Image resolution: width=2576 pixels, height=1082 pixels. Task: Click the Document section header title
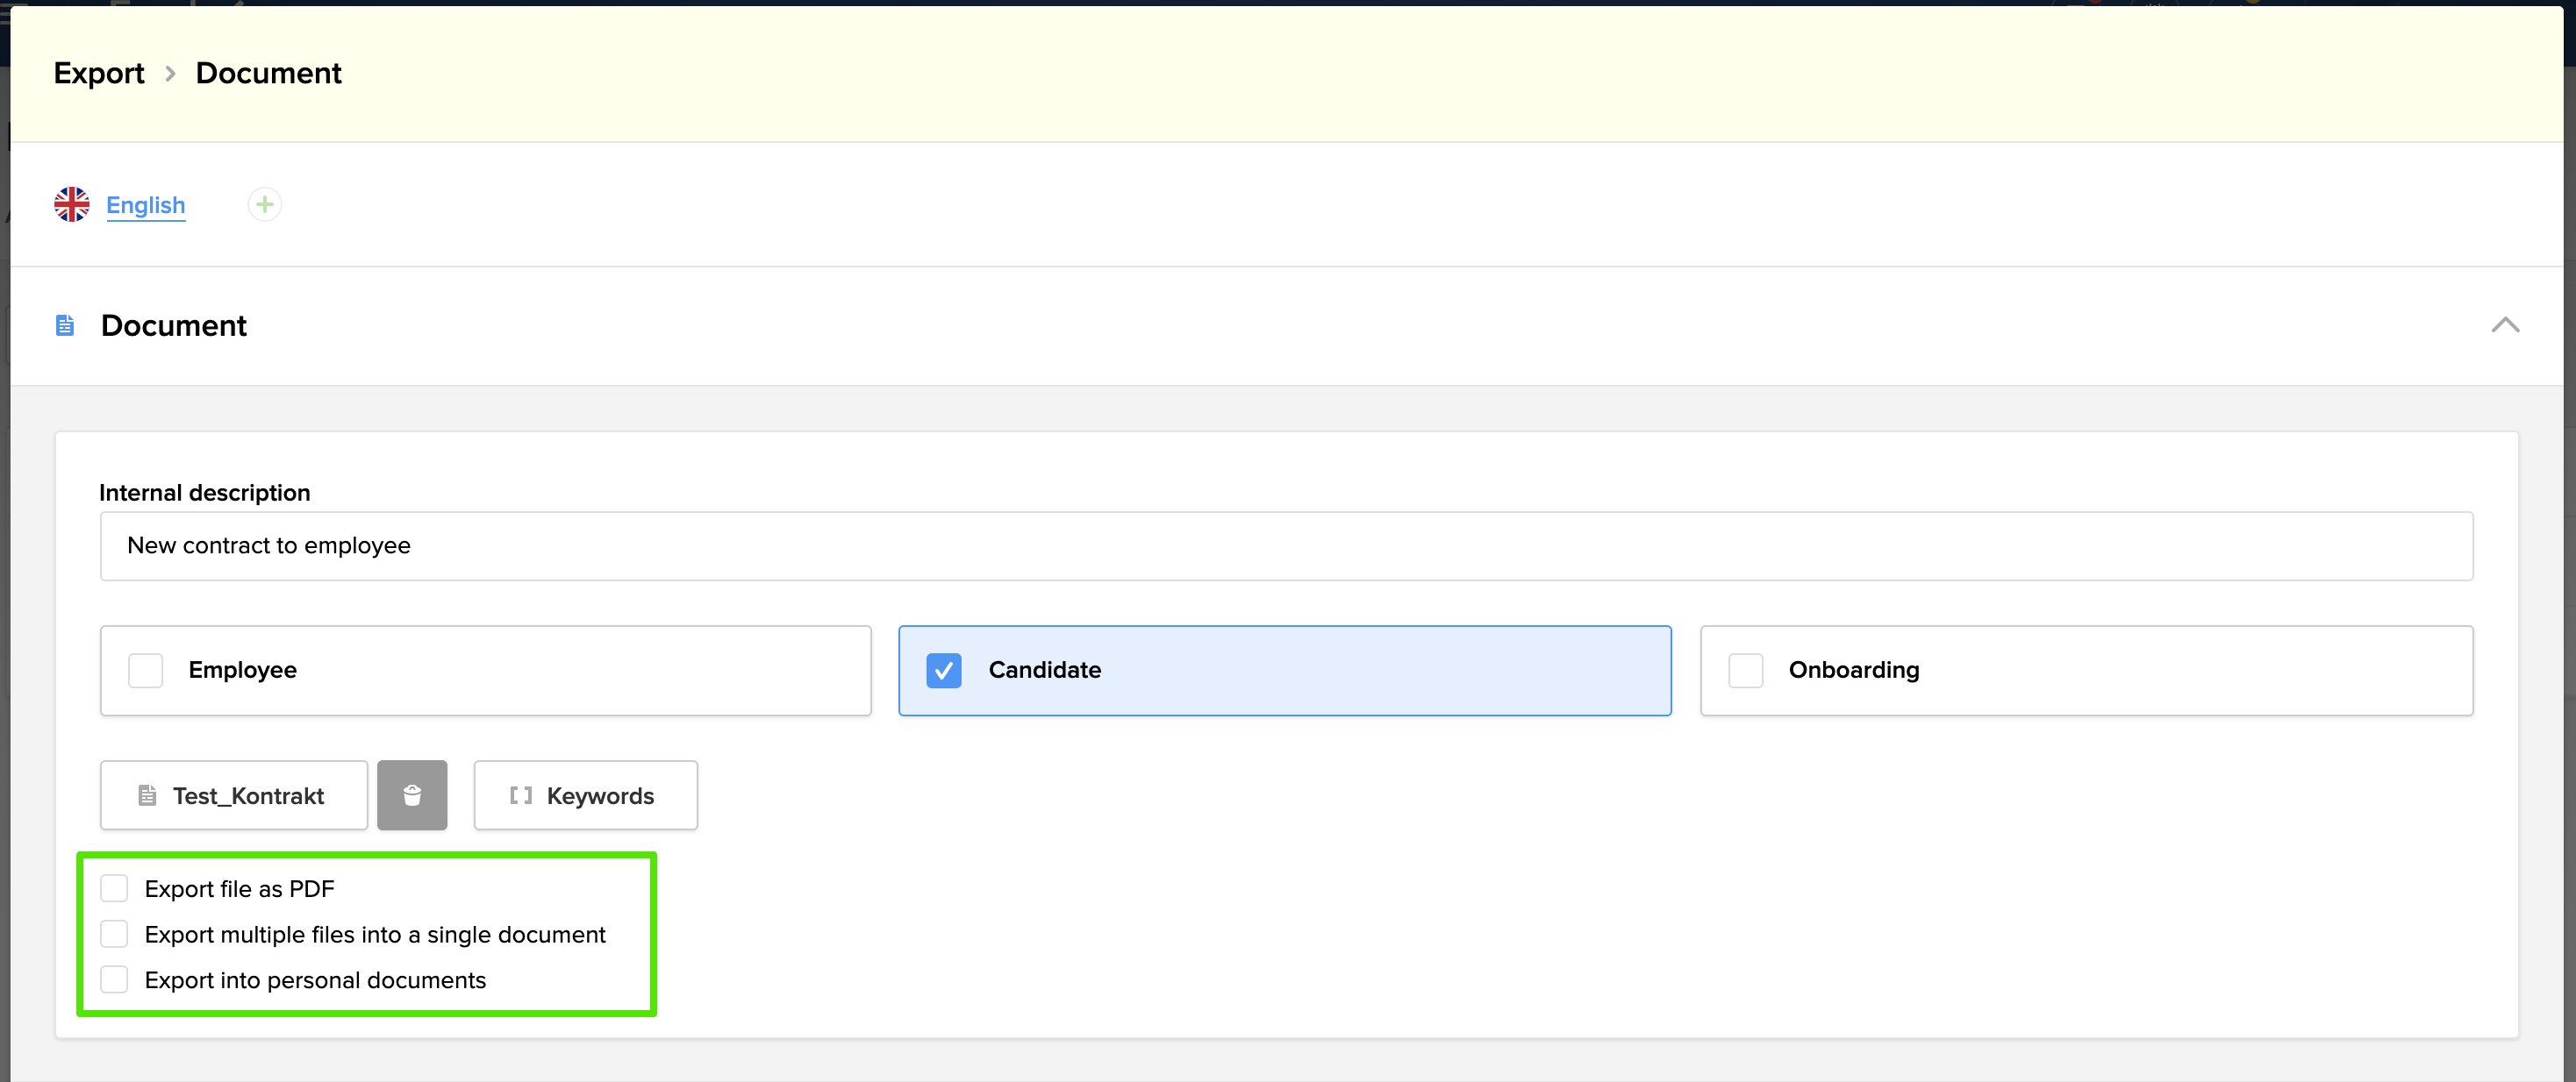[173, 325]
